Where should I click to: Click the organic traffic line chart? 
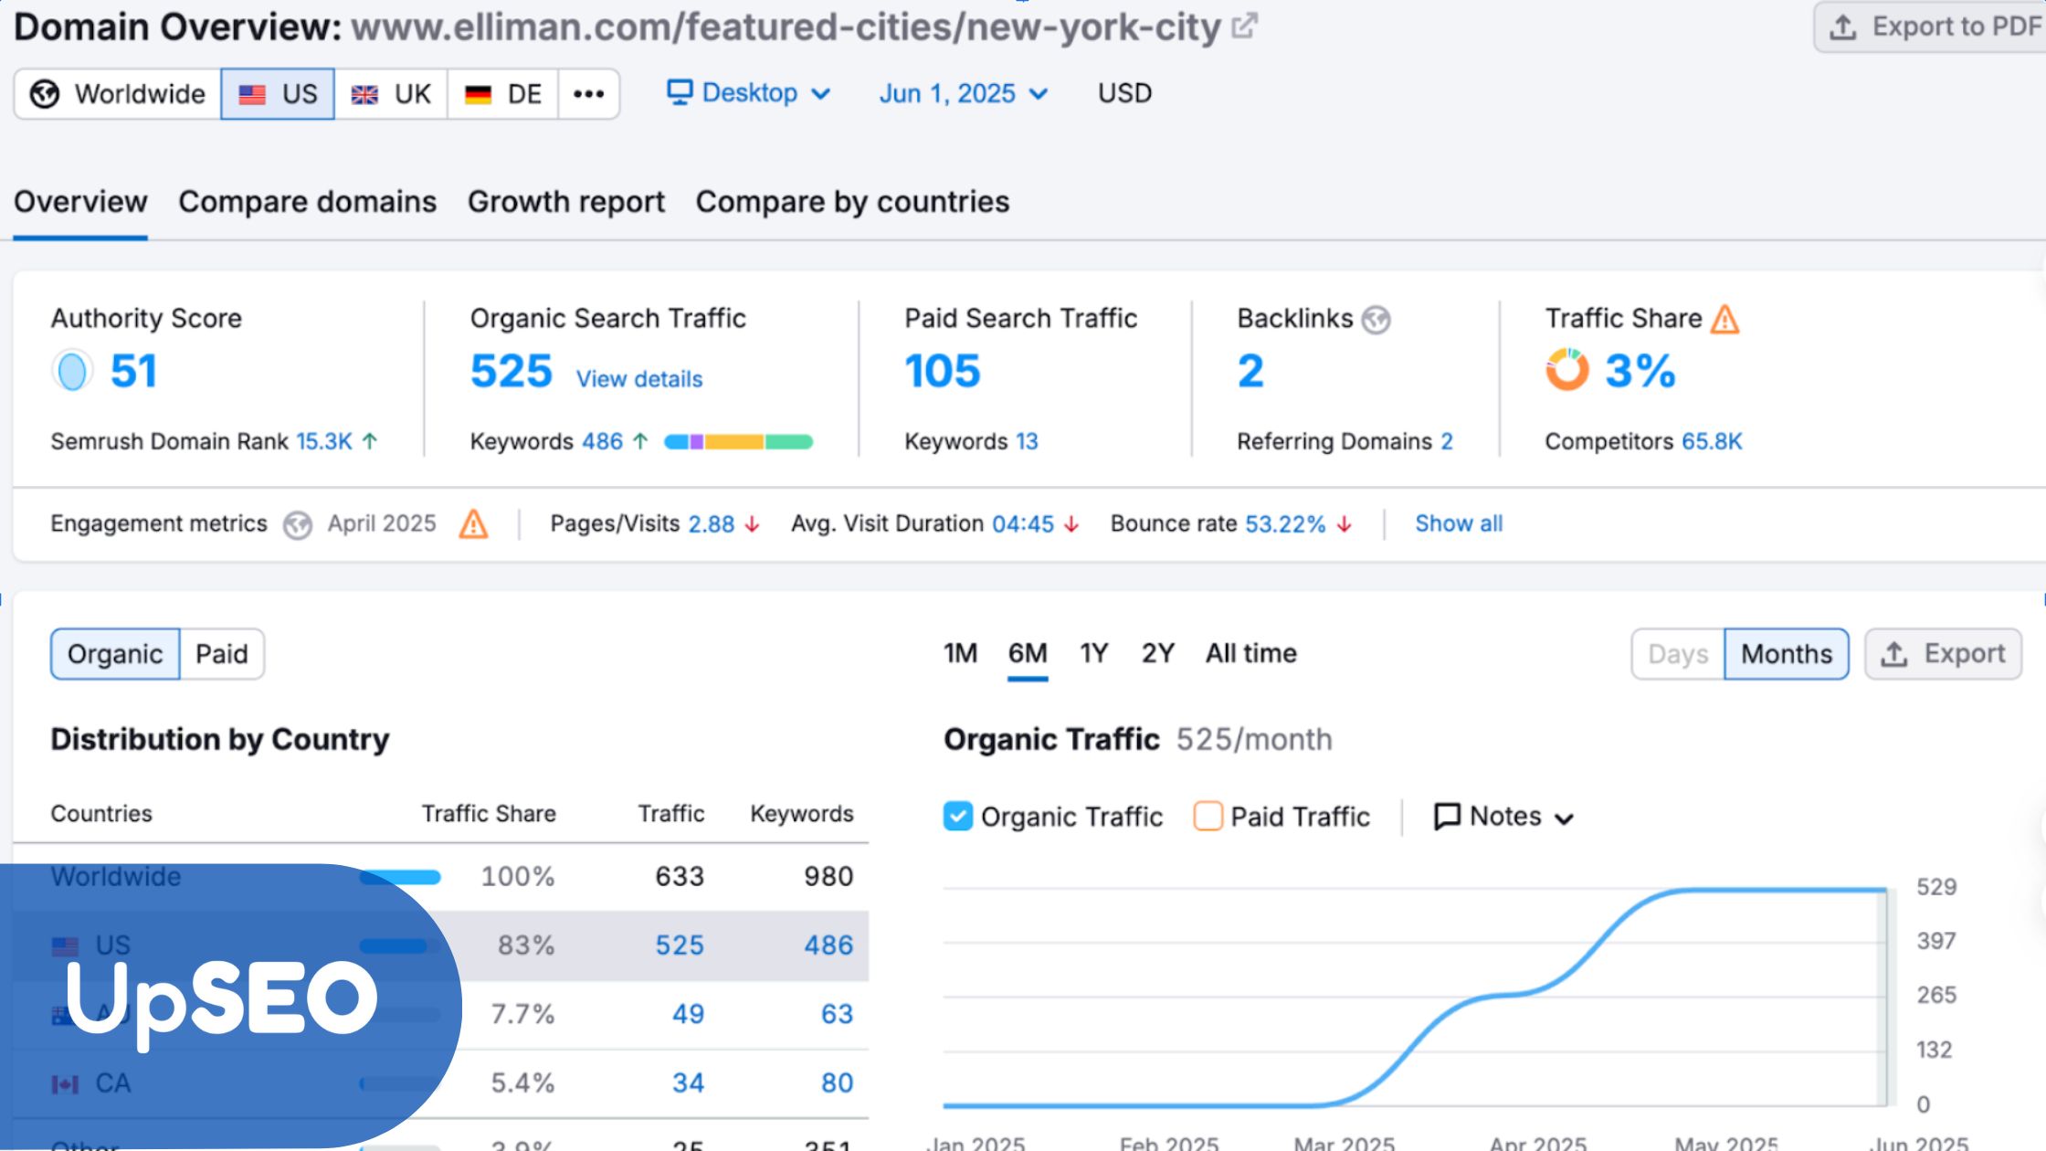(1416, 997)
